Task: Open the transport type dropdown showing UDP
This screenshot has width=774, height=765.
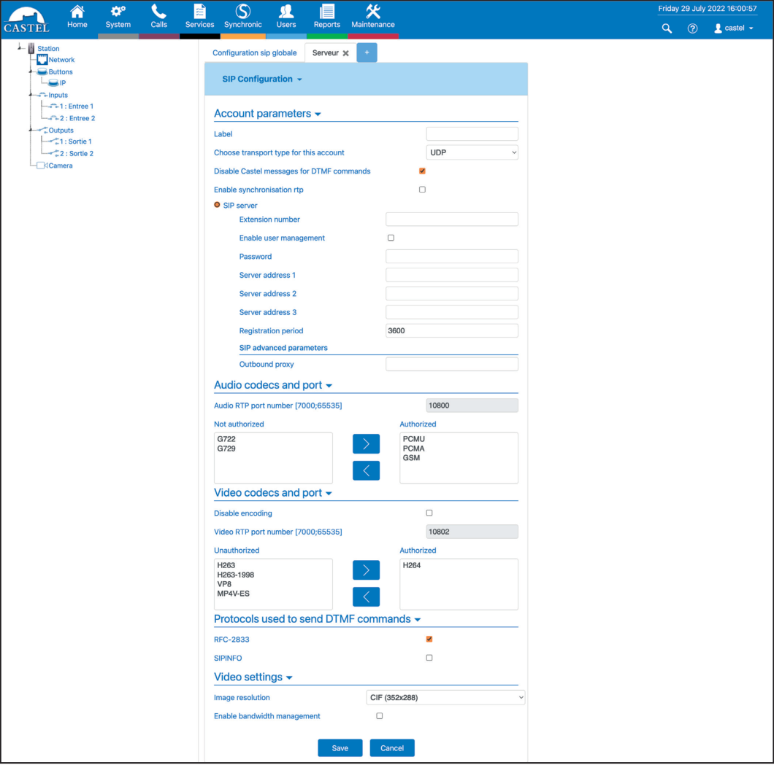Action: pyautogui.click(x=472, y=152)
